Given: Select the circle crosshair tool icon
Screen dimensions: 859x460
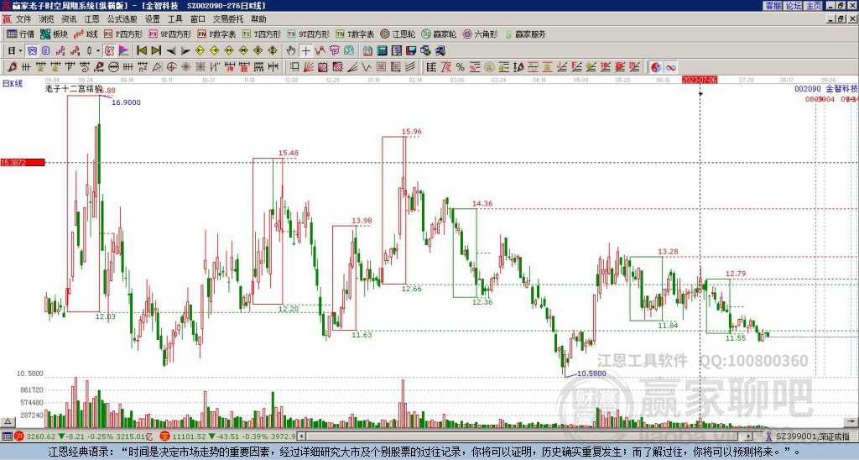Looking at the screenshot, I should [x=171, y=67].
